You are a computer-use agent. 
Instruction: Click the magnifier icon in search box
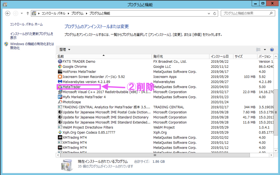click(271, 13)
